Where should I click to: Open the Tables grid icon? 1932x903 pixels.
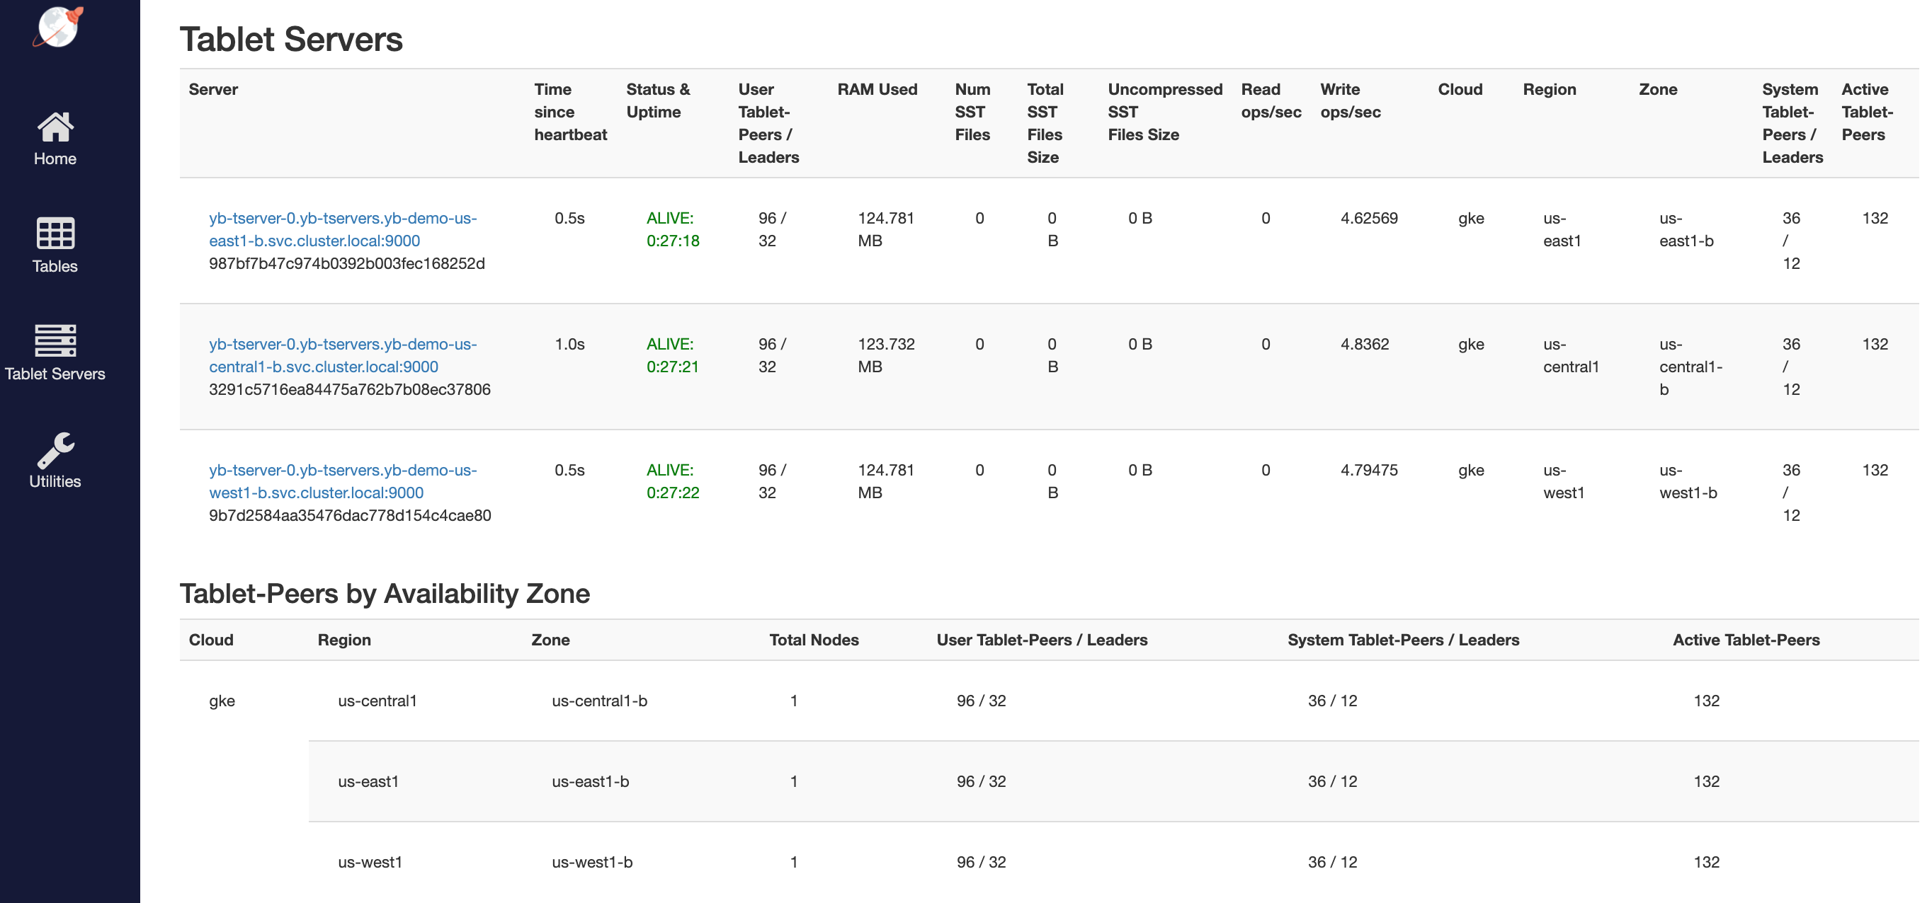pyautogui.click(x=55, y=234)
